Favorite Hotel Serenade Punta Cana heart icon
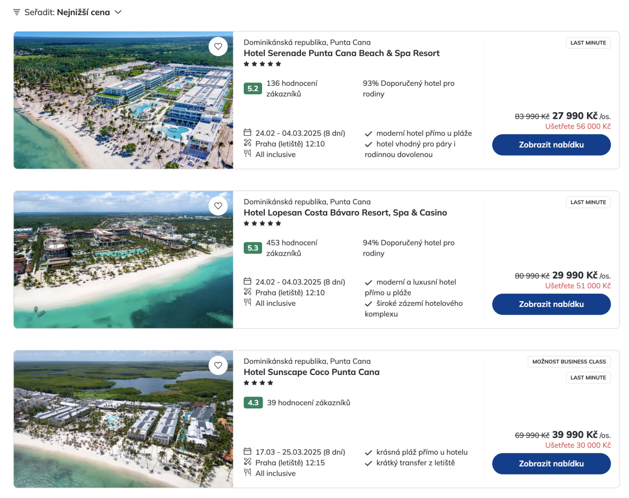This screenshot has height=498, width=629. coord(218,47)
